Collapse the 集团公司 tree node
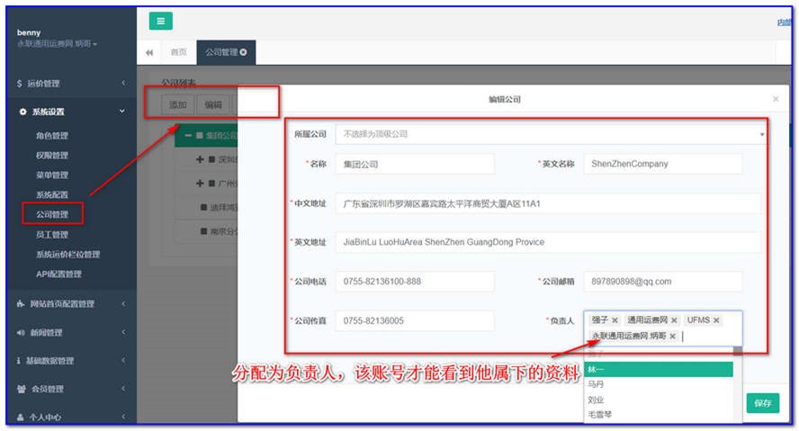Viewport: 799px width, 431px height. [x=187, y=136]
